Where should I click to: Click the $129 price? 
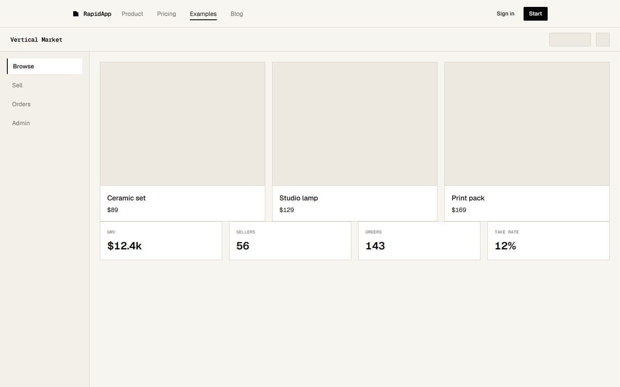pyautogui.click(x=287, y=210)
